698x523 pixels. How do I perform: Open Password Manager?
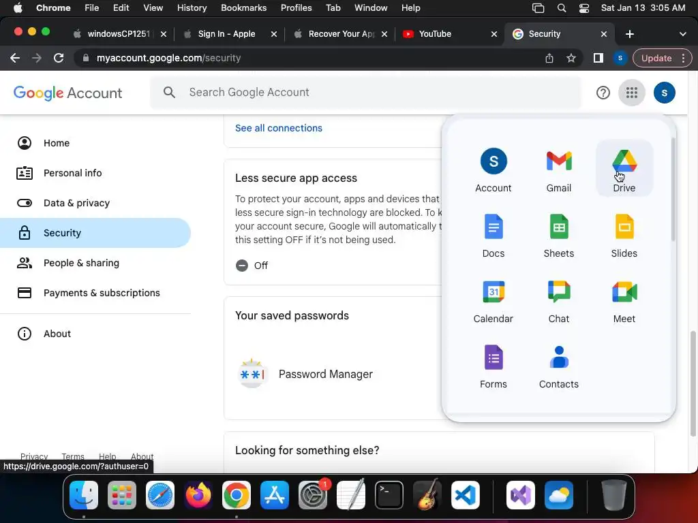(x=325, y=374)
